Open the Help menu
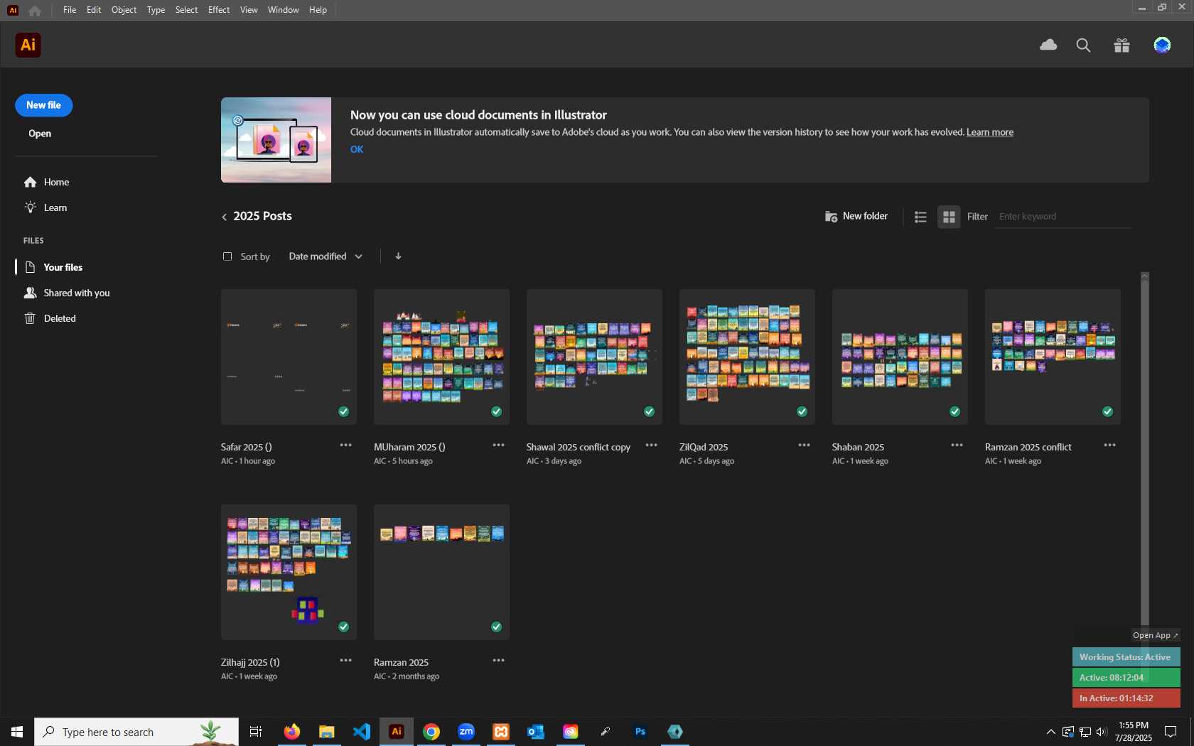 (318, 10)
